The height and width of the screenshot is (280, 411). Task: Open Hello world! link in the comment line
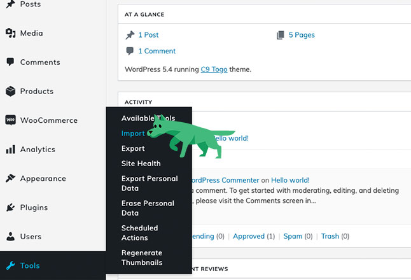290,180
